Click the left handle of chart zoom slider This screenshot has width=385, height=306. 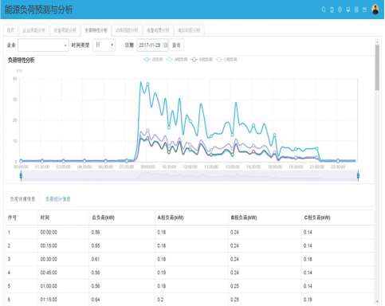[x=21, y=176]
